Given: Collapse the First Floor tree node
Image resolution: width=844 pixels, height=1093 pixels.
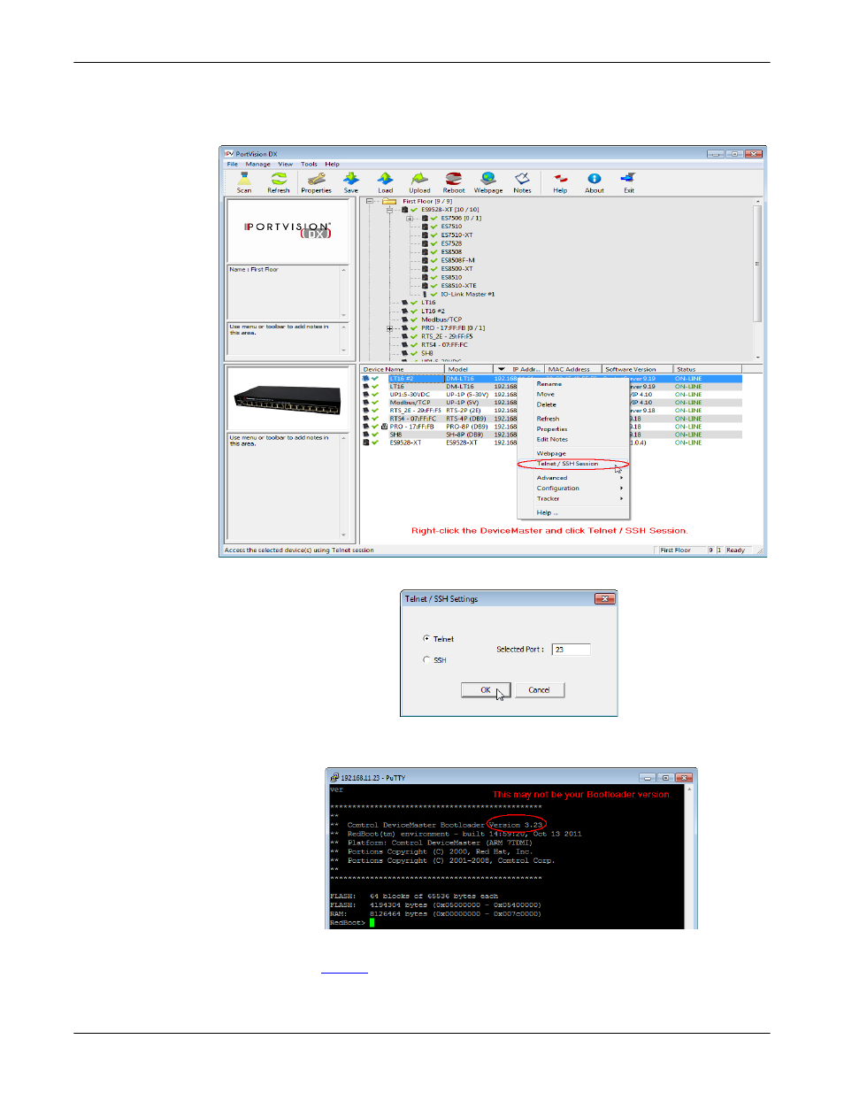Looking at the screenshot, I should click(x=369, y=201).
